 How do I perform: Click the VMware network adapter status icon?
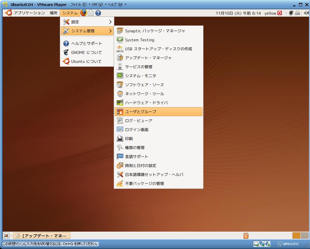click(262, 244)
